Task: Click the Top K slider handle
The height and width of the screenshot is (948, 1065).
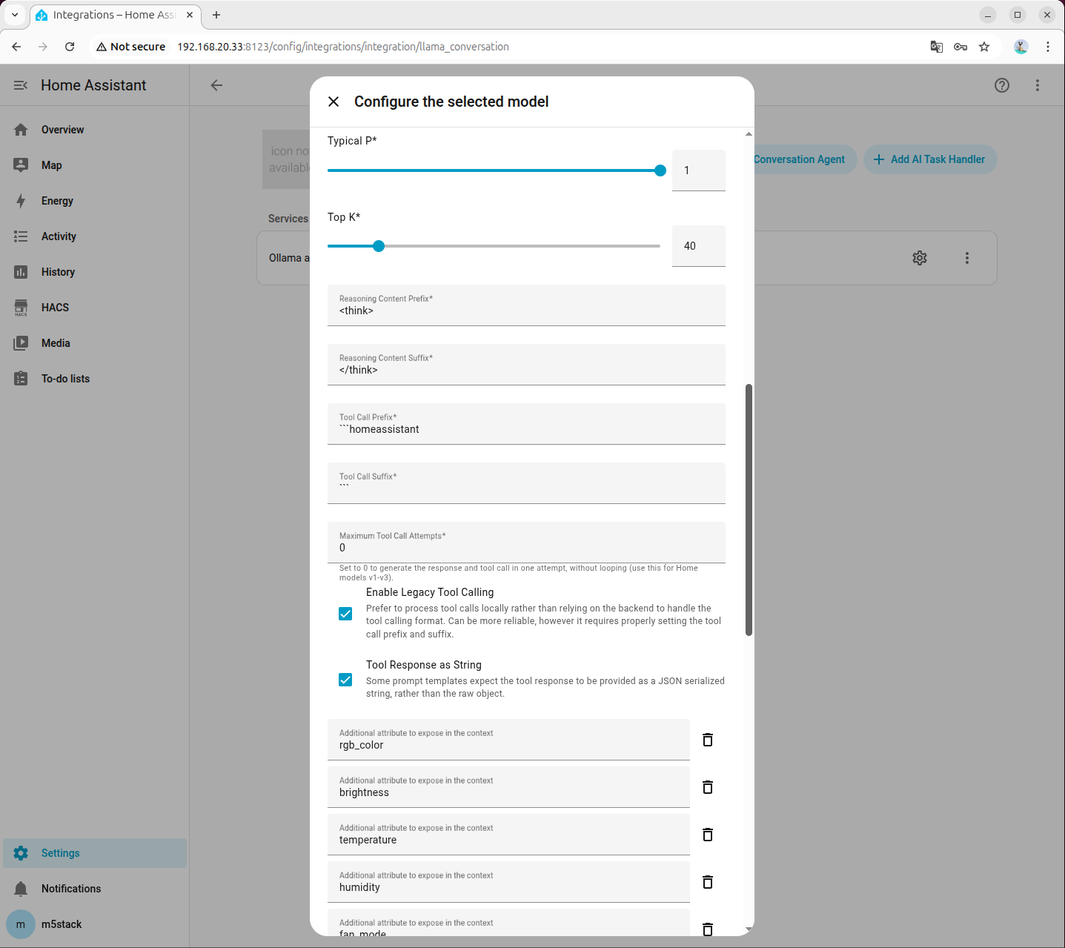Action: pyautogui.click(x=379, y=246)
